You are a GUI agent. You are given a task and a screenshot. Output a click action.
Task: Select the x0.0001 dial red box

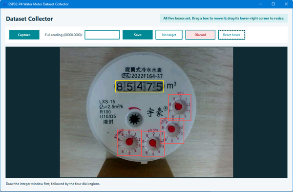point(129,143)
